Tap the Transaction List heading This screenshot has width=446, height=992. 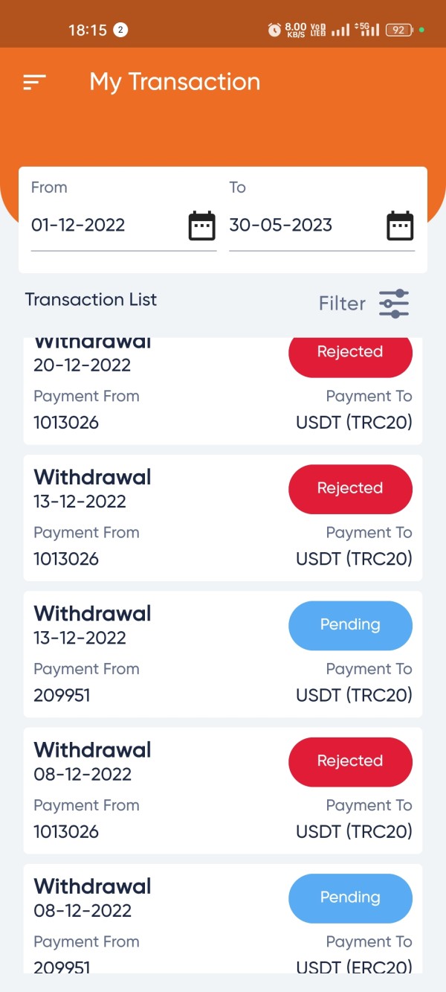pos(91,300)
